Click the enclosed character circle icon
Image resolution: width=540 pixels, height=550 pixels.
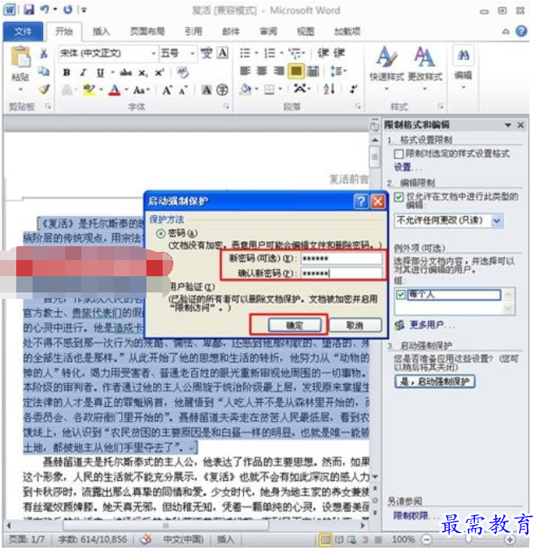pyautogui.click(x=222, y=90)
